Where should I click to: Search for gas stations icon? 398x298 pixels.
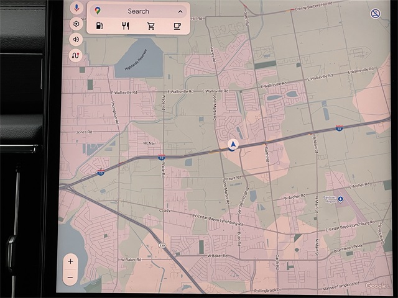pyautogui.click(x=99, y=26)
